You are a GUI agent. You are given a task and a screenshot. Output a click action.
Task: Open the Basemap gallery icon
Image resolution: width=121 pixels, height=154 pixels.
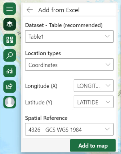(10, 40)
